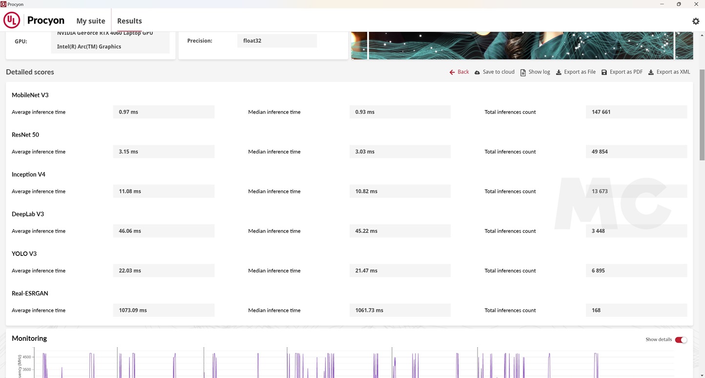Viewport: 705px width, 378px height.
Task: Click the Save to cloud label
Action: (x=498, y=72)
